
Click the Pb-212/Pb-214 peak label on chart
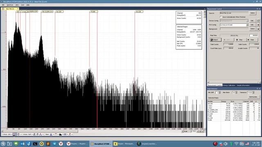(47, 12)
